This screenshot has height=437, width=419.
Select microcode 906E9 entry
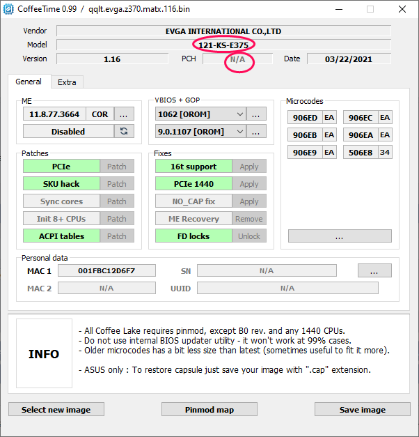(305, 152)
